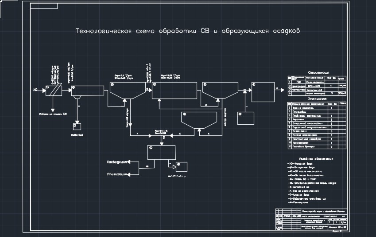This screenshot has width=376, height=237.
Task: Select the lower trapezoid sludge thickener
Action: click(x=199, y=120)
